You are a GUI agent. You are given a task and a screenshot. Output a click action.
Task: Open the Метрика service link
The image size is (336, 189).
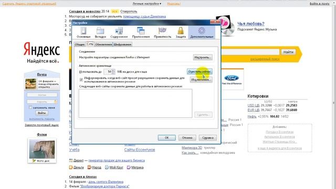tap(137, 167)
